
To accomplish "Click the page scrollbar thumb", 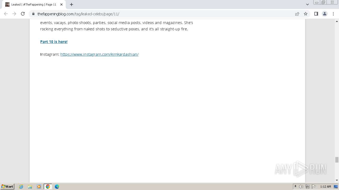I will pos(337,160).
